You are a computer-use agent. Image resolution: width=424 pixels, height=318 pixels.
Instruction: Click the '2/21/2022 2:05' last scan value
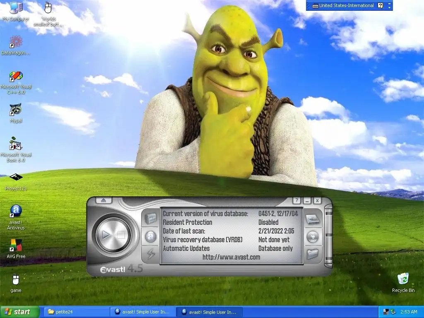pyautogui.click(x=276, y=231)
